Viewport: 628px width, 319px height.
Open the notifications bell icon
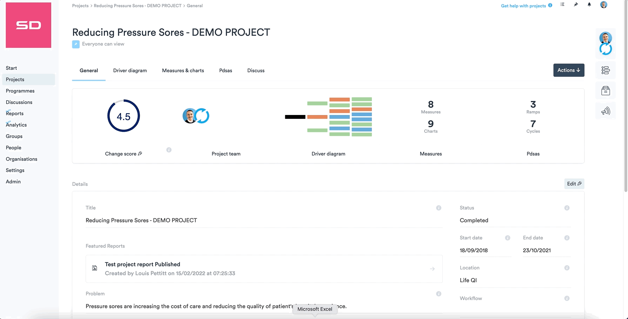click(589, 5)
